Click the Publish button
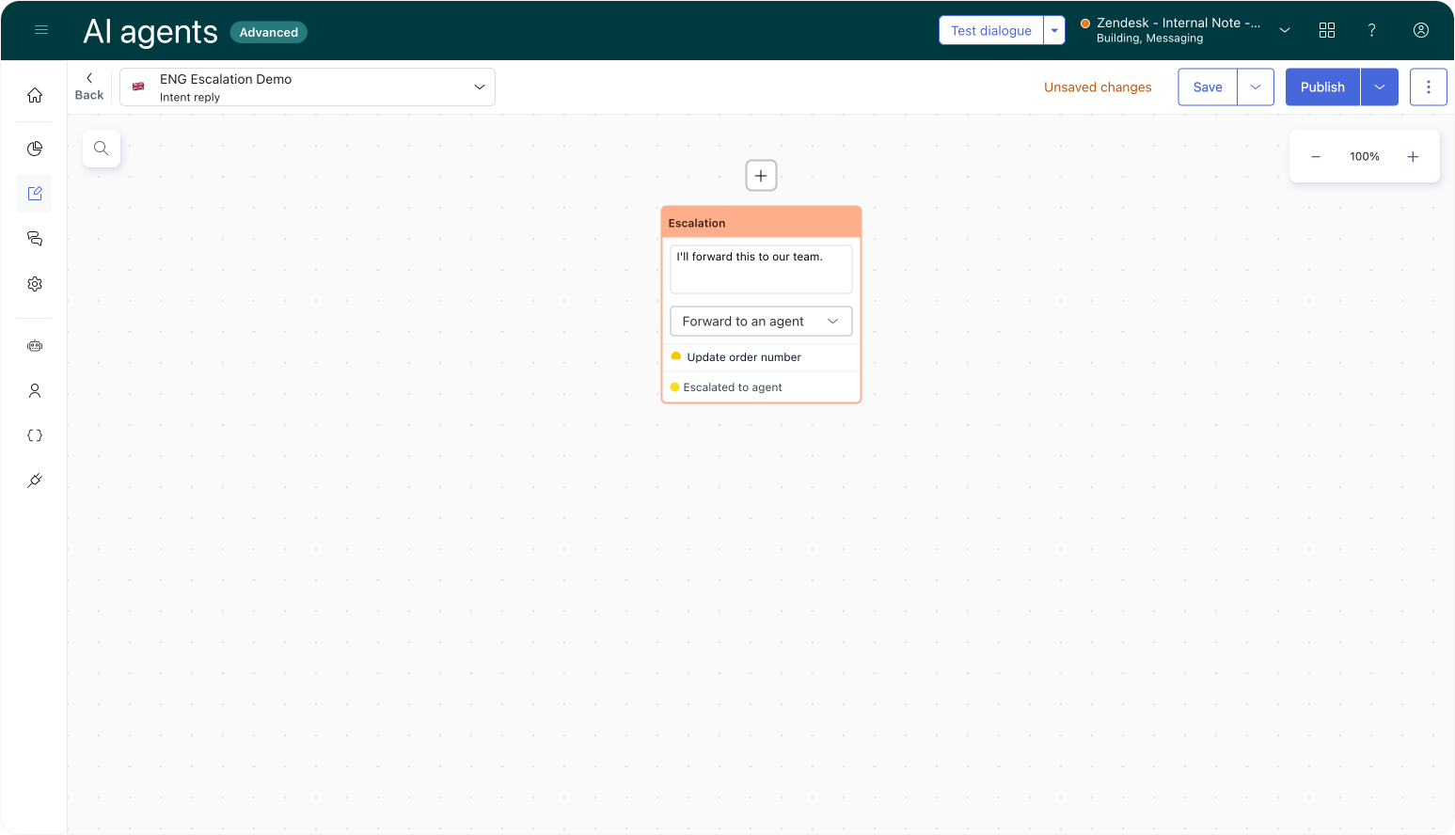This screenshot has width=1455, height=835. click(x=1322, y=87)
